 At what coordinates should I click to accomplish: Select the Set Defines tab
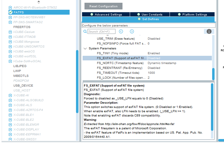coord(148,19)
